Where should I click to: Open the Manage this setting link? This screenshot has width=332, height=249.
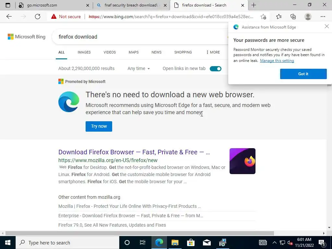coord(277,61)
